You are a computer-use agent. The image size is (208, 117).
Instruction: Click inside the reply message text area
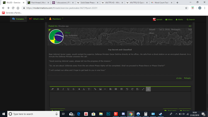tap(120, 99)
